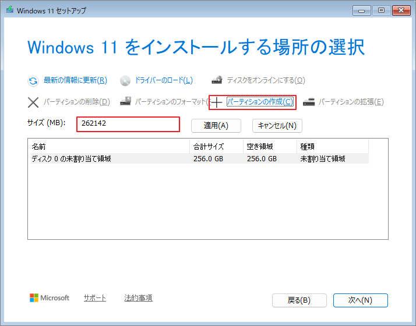Click パーティションのフォーマット link
This screenshot has height=326, width=416.
click(172, 102)
